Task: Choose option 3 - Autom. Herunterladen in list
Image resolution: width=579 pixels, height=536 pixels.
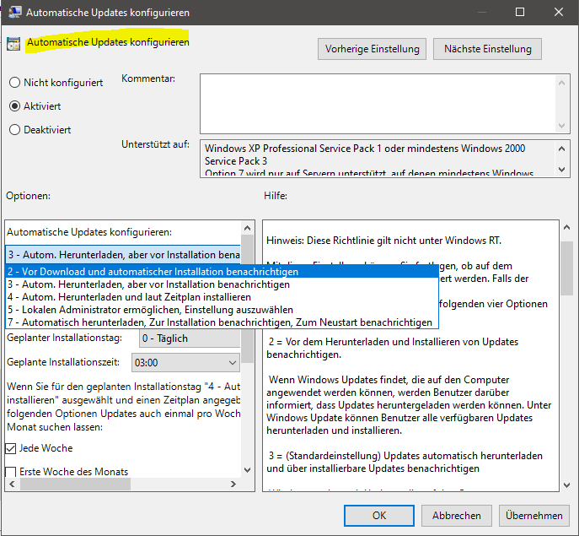Action: [222, 284]
